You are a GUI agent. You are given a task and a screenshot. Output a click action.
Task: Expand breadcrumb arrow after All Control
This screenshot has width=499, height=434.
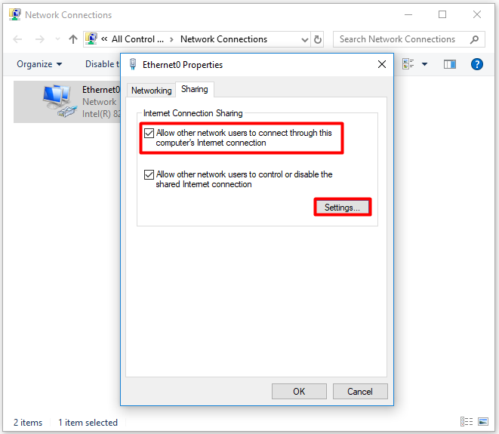pos(172,39)
